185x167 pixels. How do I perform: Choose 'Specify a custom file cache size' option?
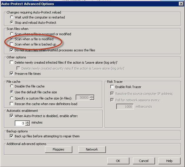(12, 98)
